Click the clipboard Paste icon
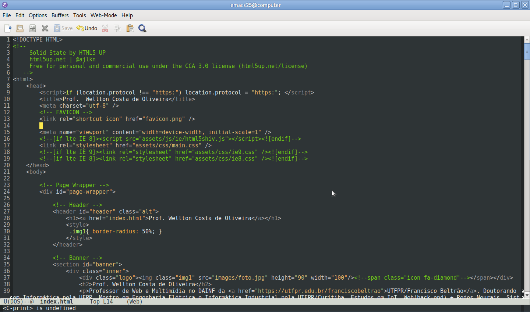 (x=130, y=28)
